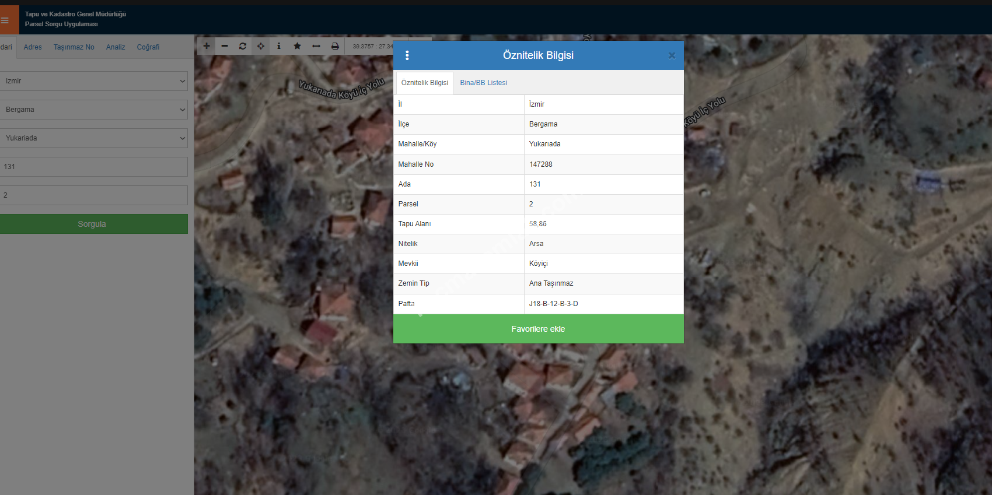992x495 pixels.
Task: Expand the Yukarıada neighborhood dropdown
Action: tap(93, 138)
